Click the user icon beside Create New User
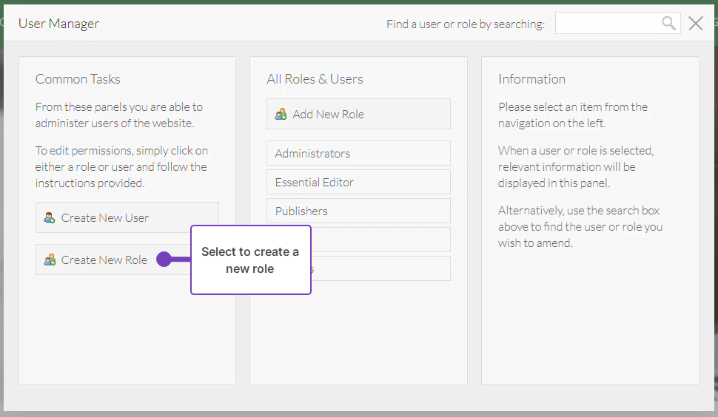This screenshot has height=417, width=718. 50,217
